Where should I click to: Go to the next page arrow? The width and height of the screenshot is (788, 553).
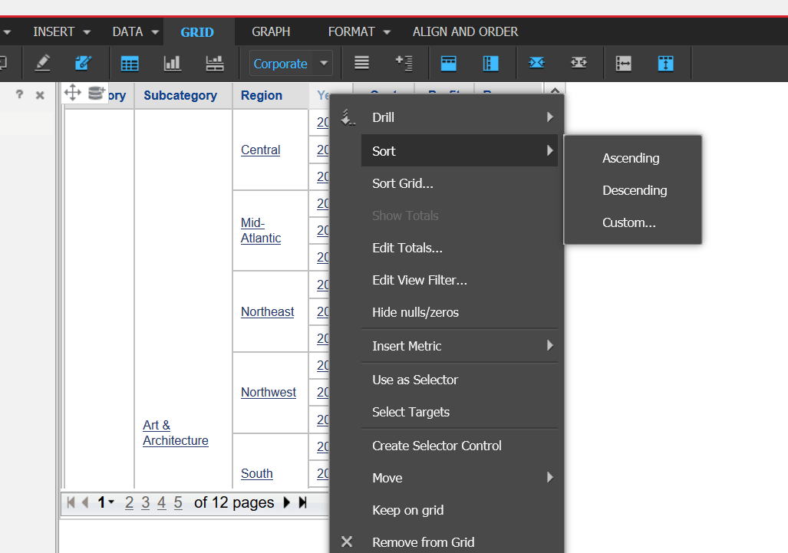[287, 502]
